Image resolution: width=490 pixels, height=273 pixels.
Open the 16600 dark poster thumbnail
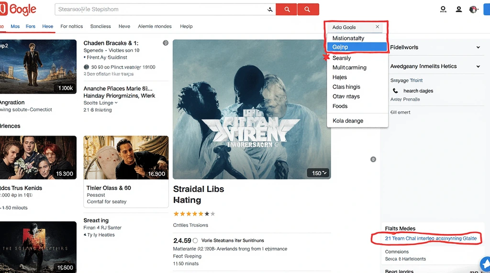tap(38, 247)
